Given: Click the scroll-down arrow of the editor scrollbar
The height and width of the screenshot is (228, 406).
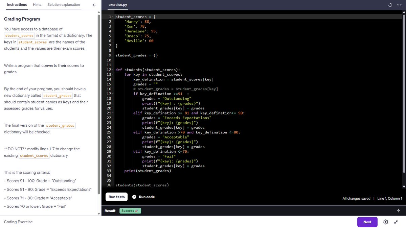Looking at the screenshot, I should pyautogui.click(x=404, y=186).
